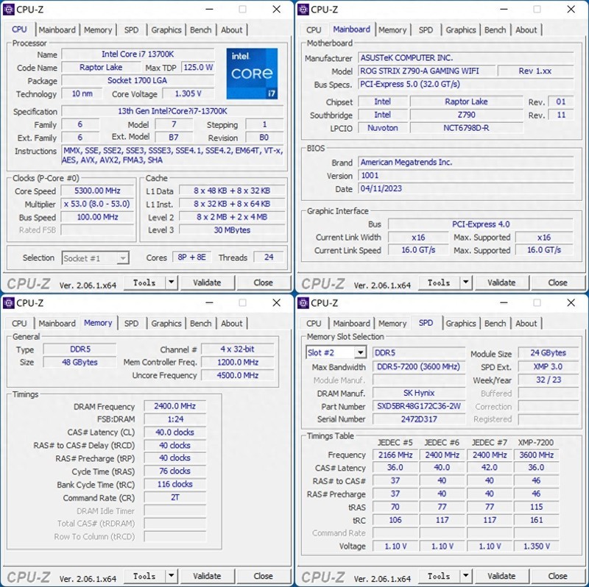Switch to the Memory tab in the Mainboard window
The width and height of the screenshot is (589, 587).
(392, 29)
